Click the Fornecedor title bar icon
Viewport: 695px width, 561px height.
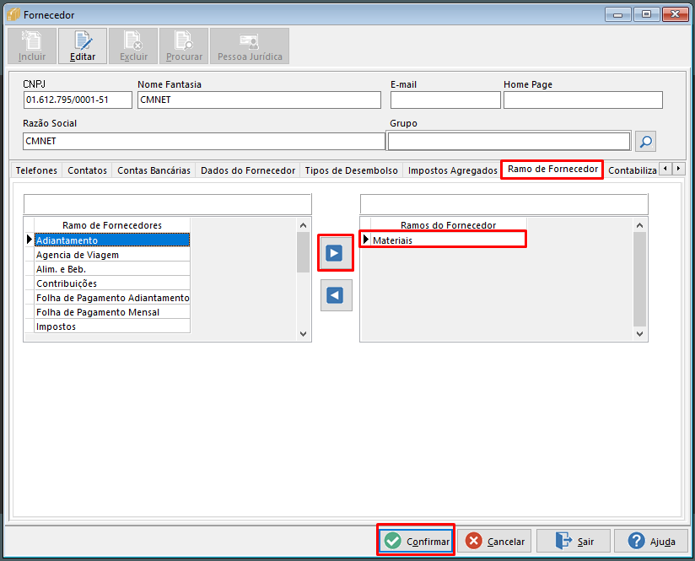coord(13,14)
